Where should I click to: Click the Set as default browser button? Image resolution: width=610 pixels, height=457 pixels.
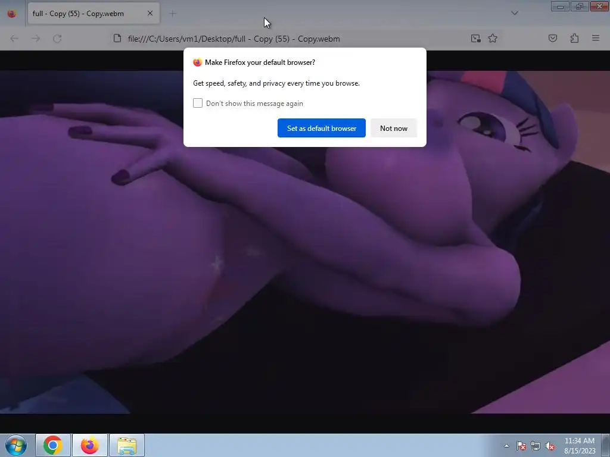coord(321,128)
